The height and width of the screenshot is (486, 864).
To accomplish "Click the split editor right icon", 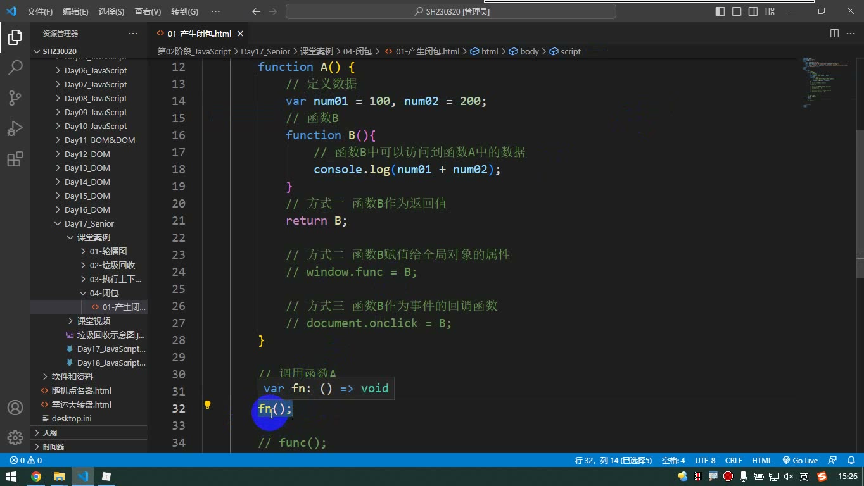I will [835, 34].
